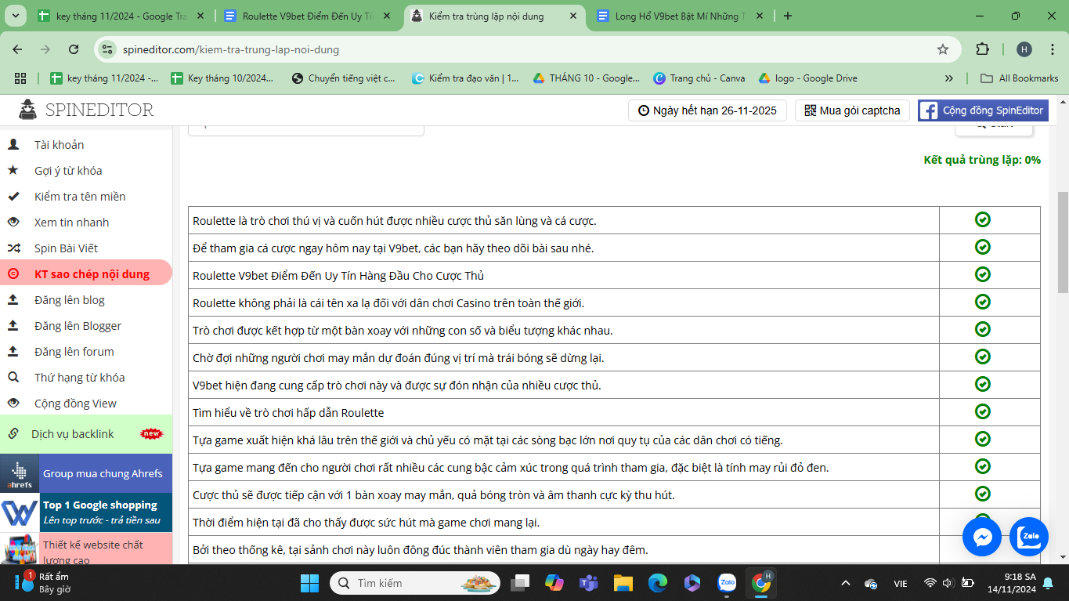Open Cộng đồng SpinEditor Facebook button
Image resolution: width=1069 pixels, height=601 pixels.
click(983, 110)
